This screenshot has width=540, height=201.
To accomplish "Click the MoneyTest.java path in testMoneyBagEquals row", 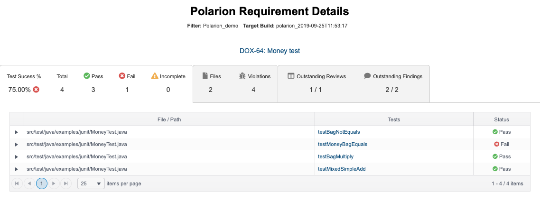I will pyautogui.click(x=77, y=144).
